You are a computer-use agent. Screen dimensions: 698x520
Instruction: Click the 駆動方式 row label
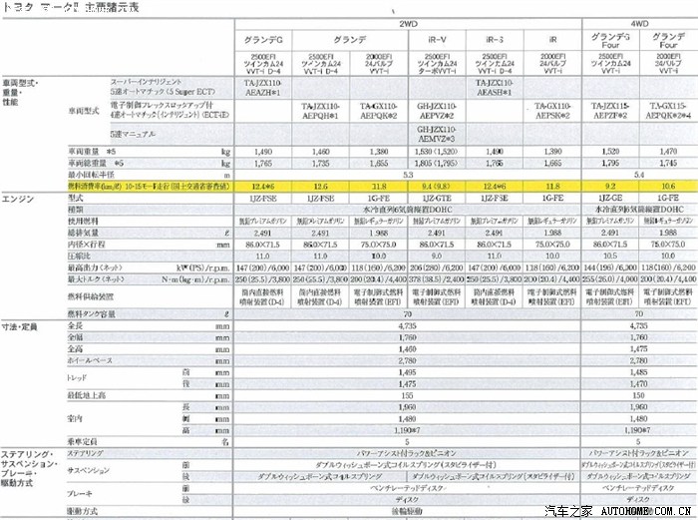click(x=84, y=510)
